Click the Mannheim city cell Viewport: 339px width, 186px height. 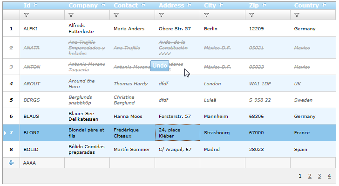click(223, 116)
